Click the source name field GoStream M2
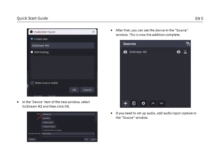Image resolution: width=220 pixels, height=156 pixels. 63,45
